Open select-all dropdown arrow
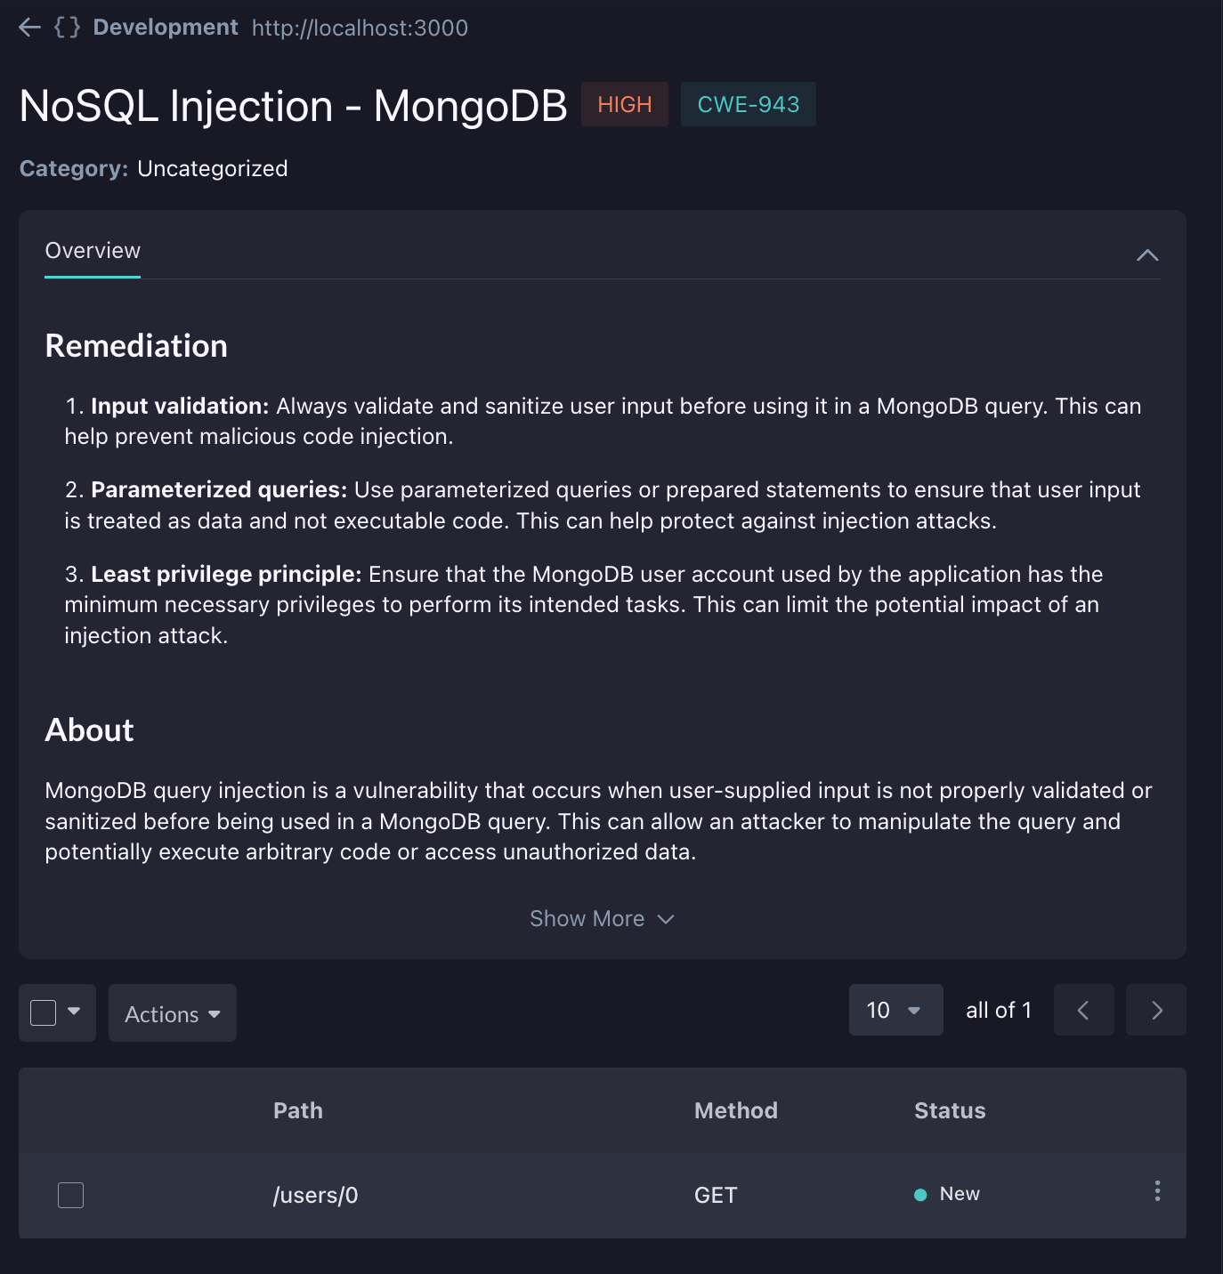Viewport: 1223px width, 1274px height. tap(74, 1012)
